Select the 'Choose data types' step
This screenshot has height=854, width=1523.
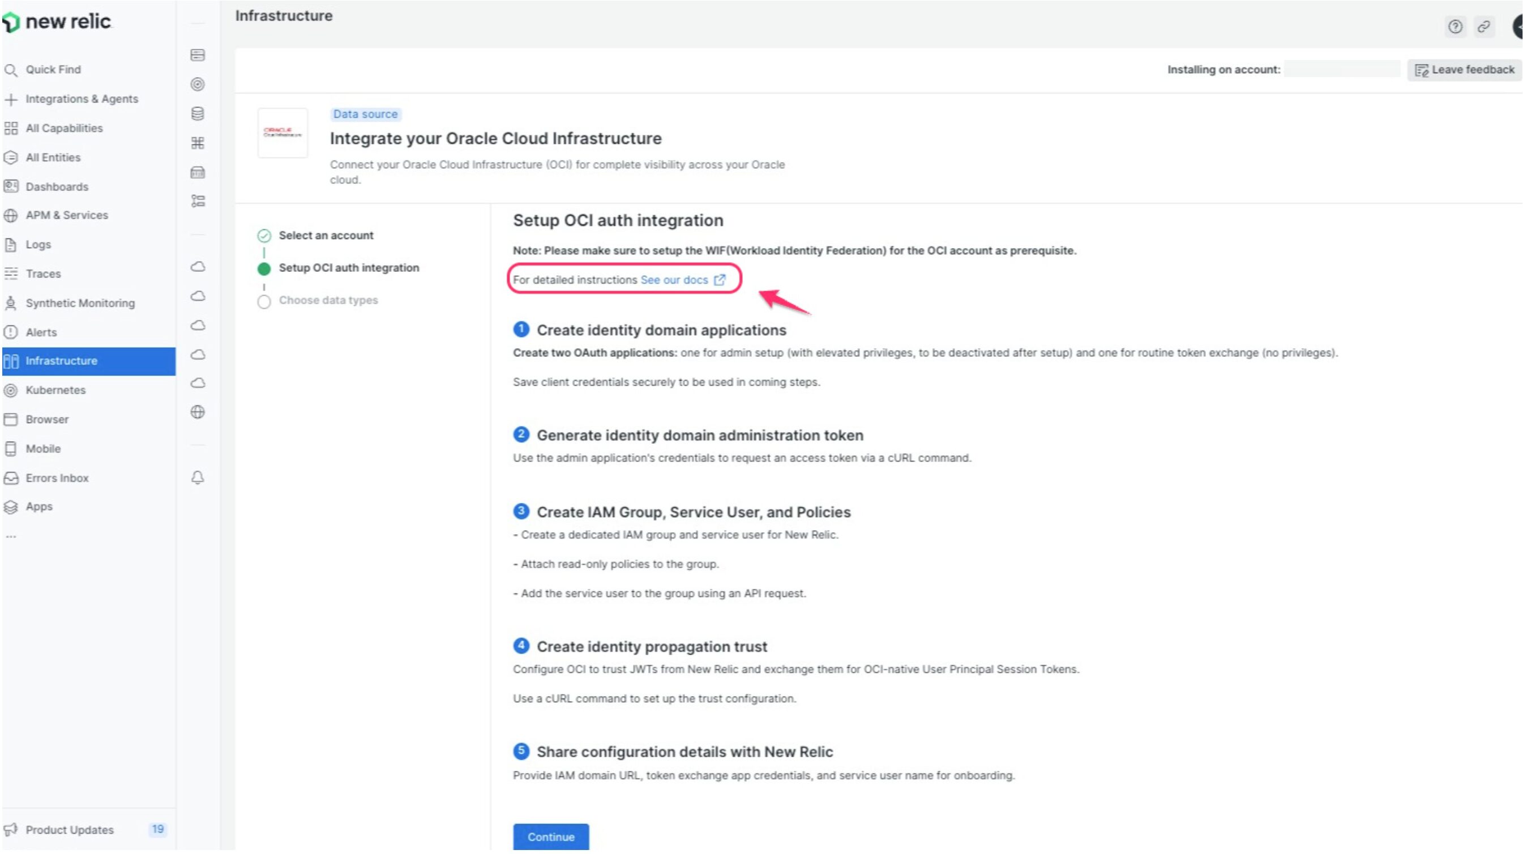pos(328,301)
